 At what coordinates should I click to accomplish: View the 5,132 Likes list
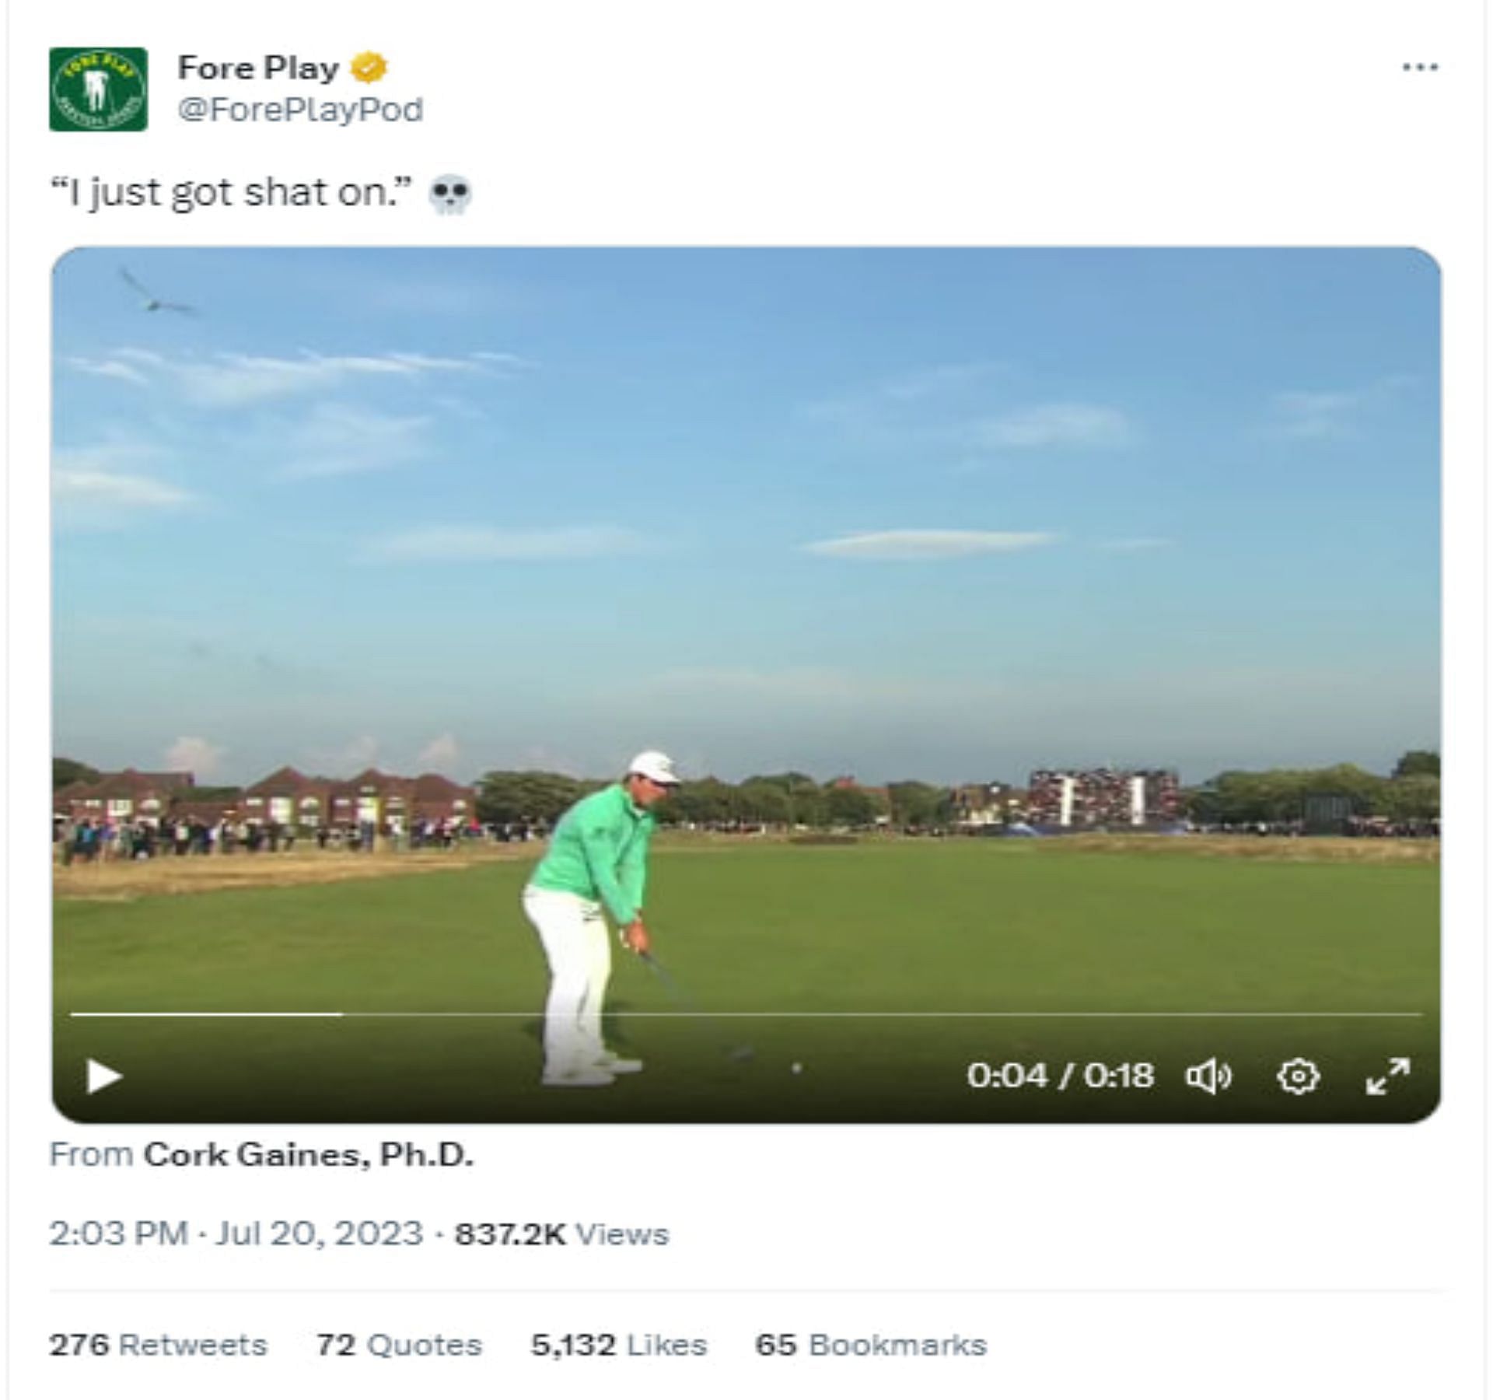[x=618, y=1345]
